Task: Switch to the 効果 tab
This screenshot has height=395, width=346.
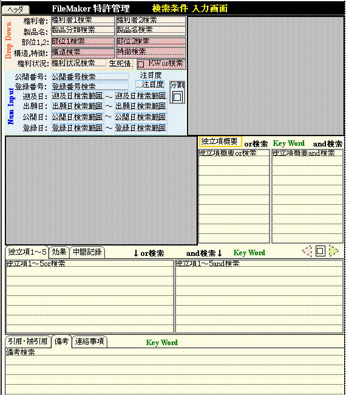Action: (x=59, y=252)
